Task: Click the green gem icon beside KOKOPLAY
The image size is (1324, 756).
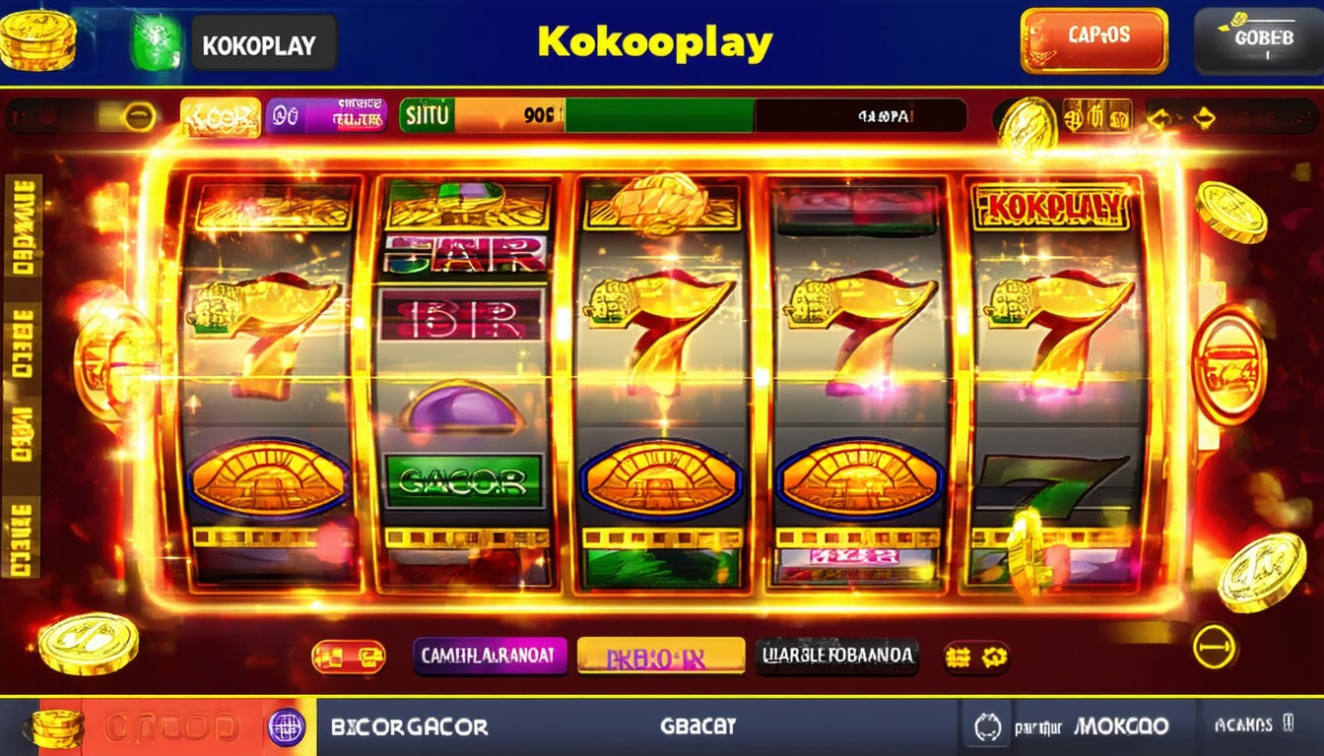Action: pos(156,41)
